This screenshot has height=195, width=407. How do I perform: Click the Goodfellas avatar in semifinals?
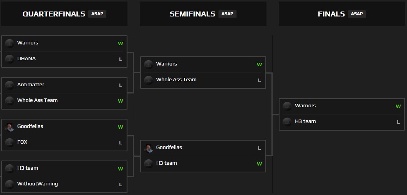(149, 148)
